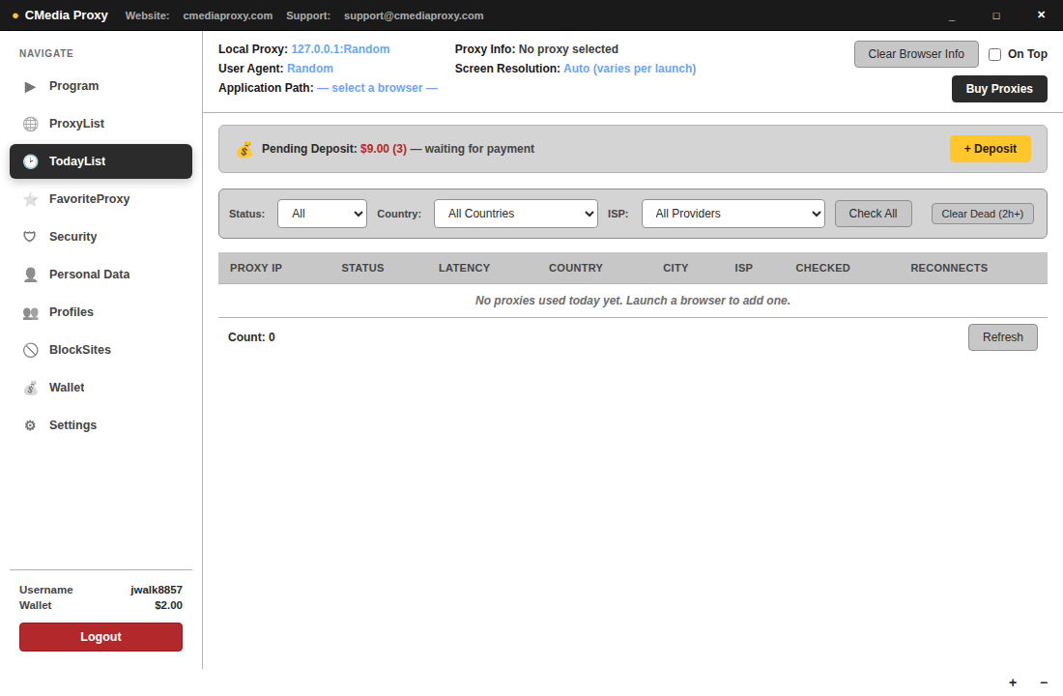Click the Screen Resolution Auto link
Image resolution: width=1063 pixels, height=696 pixels.
pos(630,69)
